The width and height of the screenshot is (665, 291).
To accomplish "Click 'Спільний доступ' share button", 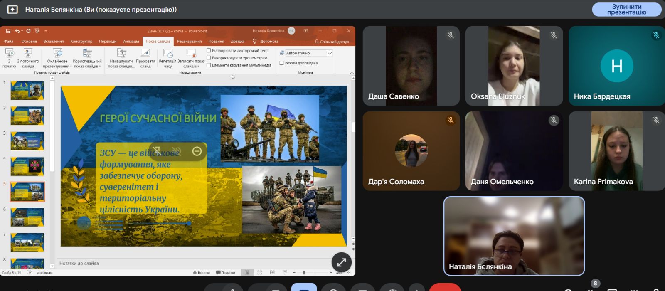I will pyautogui.click(x=332, y=42).
